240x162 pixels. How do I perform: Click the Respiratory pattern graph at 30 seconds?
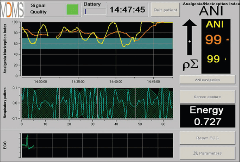(92, 103)
